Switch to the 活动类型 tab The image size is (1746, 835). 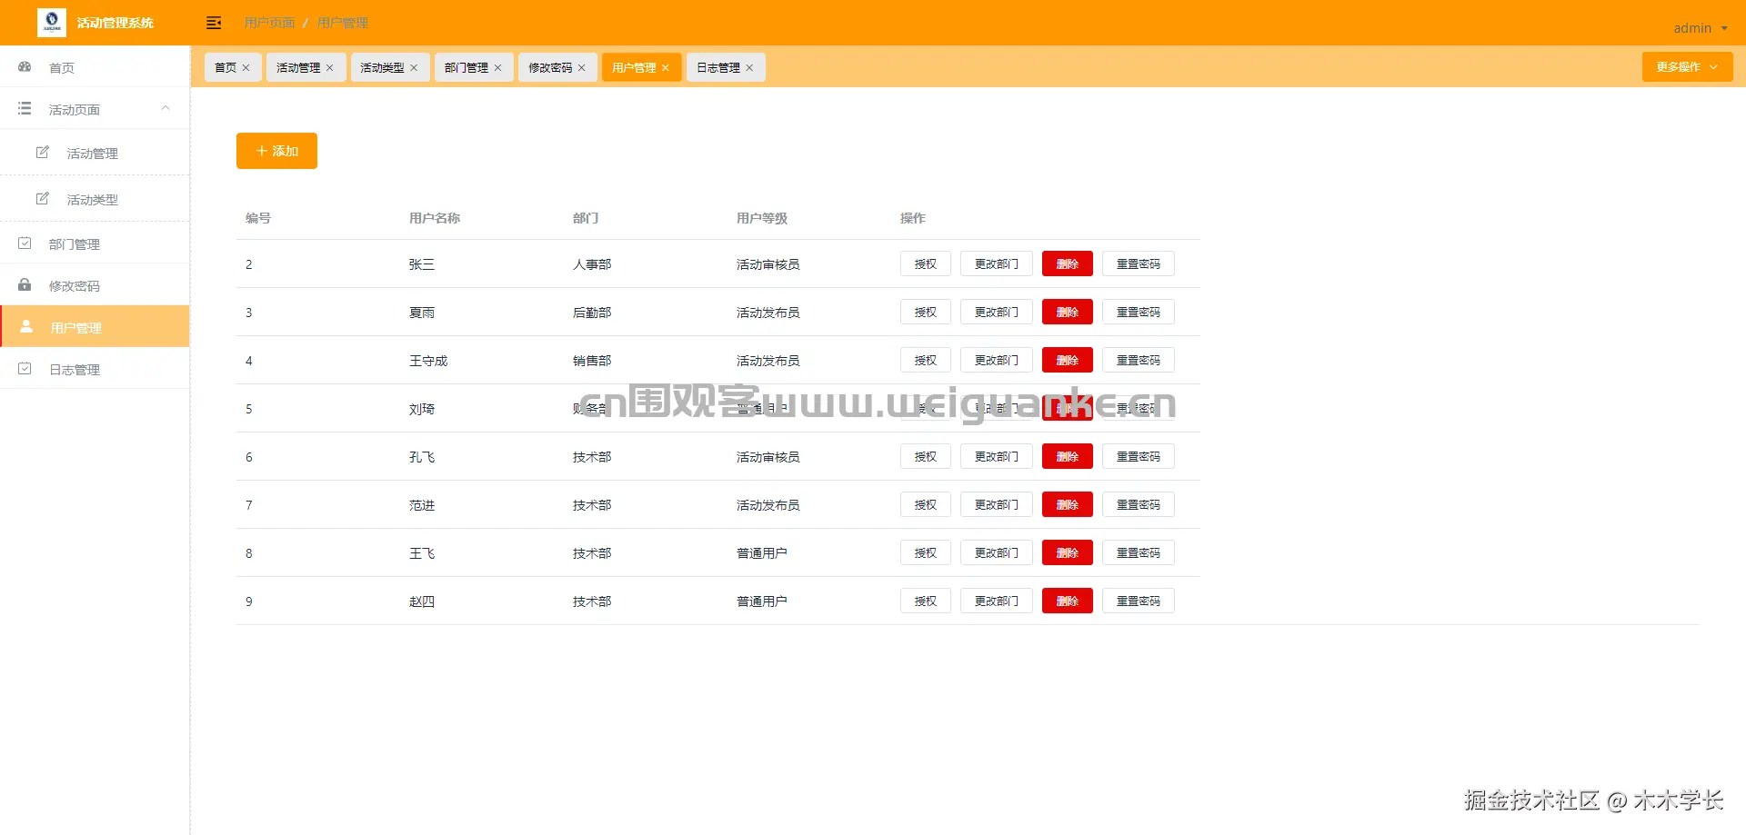pyautogui.click(x=382, y=68)
